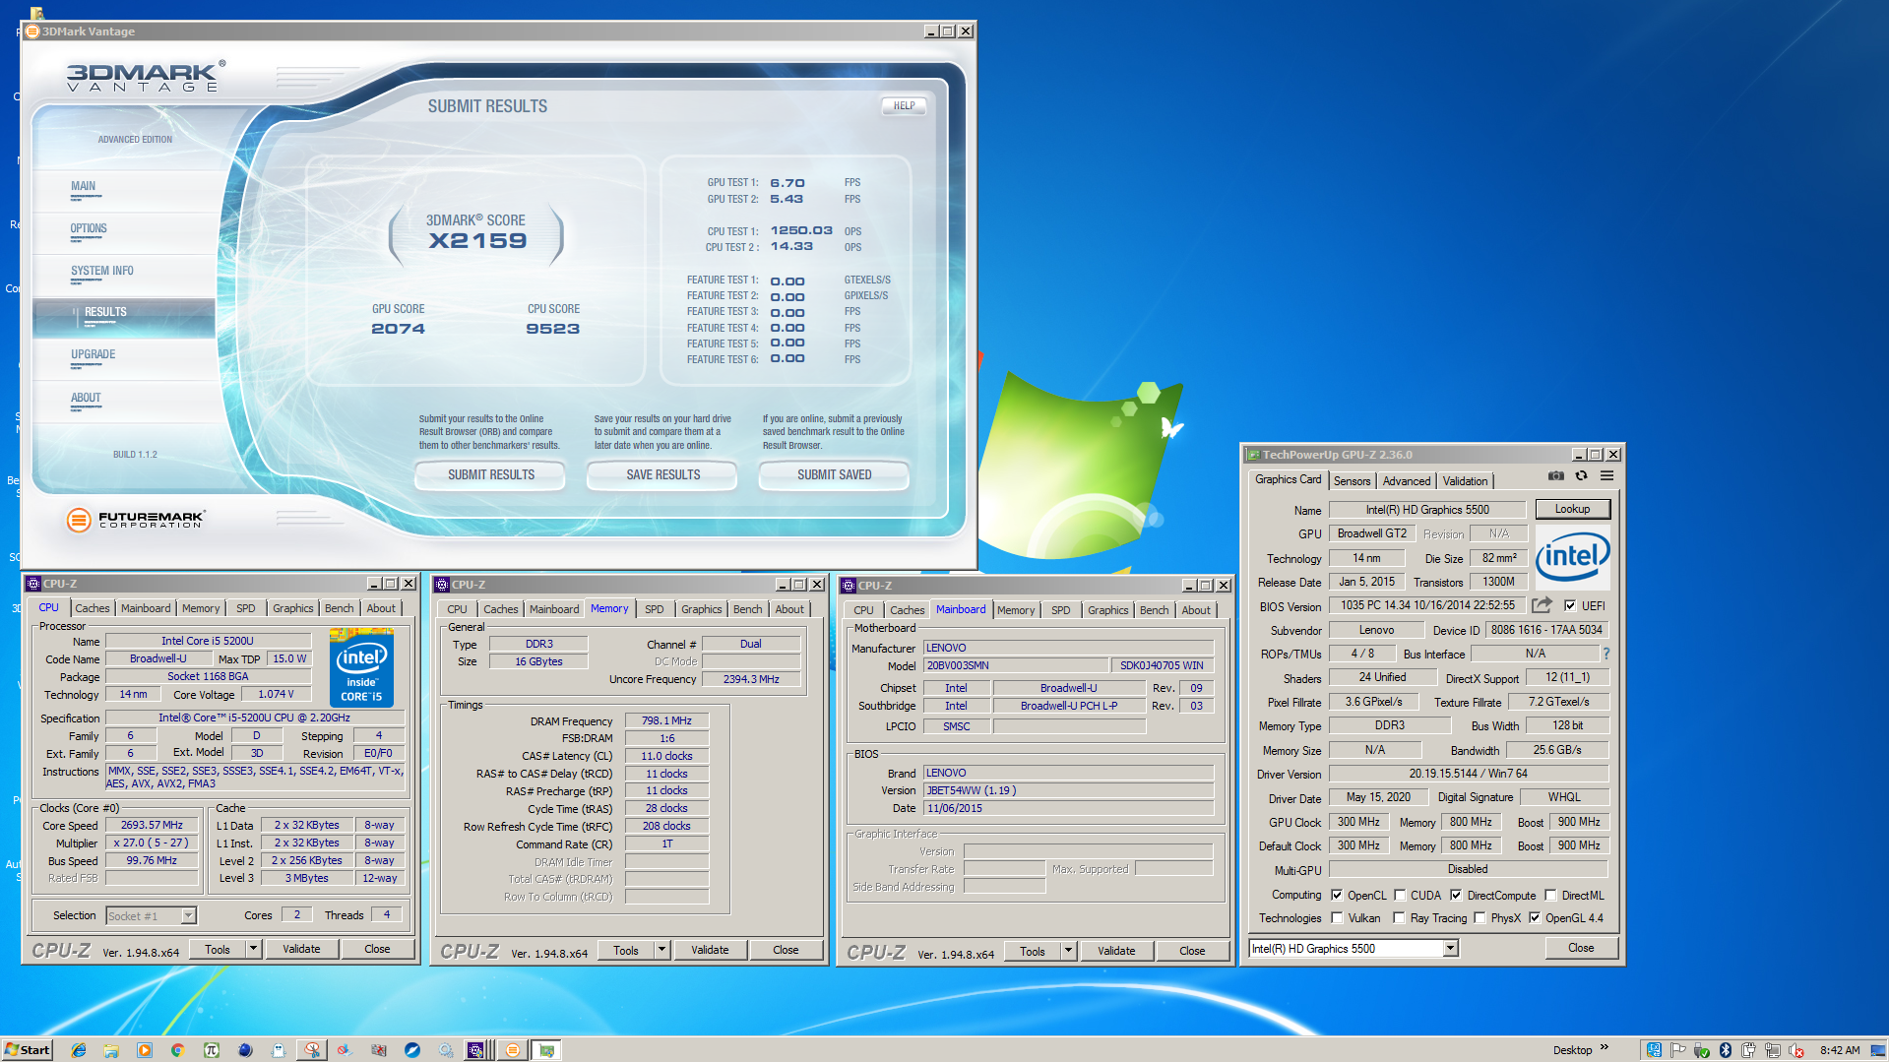Image resolution: width=1889 pixels, height=1062 pixels.
Task: Open Internet Explorer from the taskbar
Action: 79,1050
